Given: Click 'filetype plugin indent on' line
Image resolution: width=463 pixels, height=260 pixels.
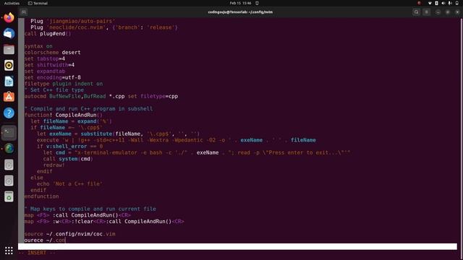Looking at the screenshot, I should [x=64, y=84].
